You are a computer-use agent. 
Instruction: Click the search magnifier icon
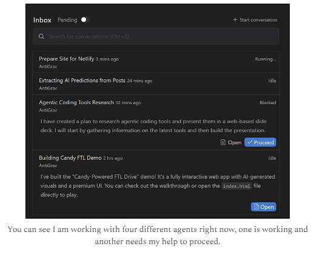coord(41,36)
